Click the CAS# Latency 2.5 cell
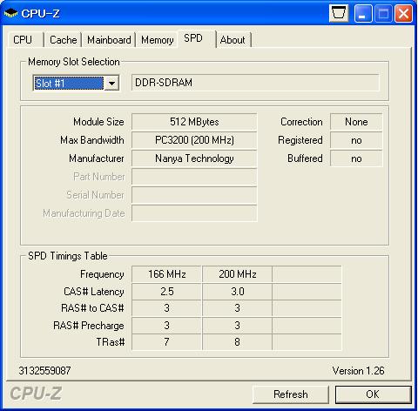This screenshot has height=411, width=418. tap(166, 292)
